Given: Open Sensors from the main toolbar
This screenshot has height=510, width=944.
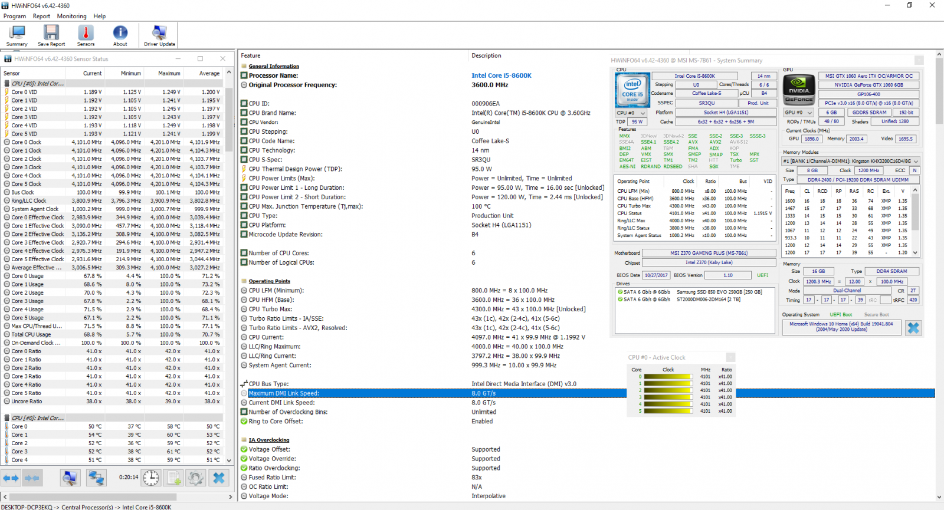Looking at the screenshot, I should click(x=86, y=36).
